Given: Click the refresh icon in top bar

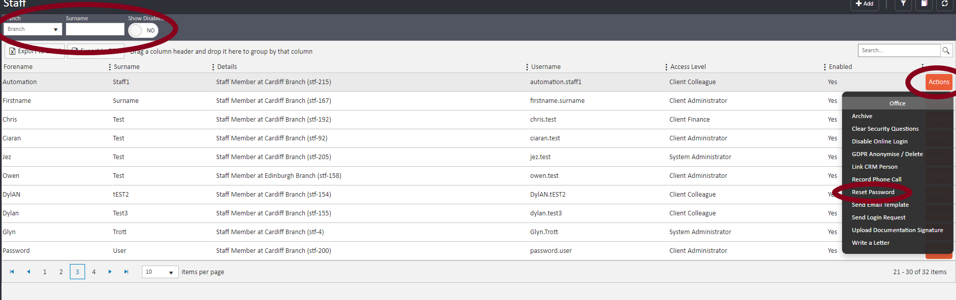Looking at the screenshot, I should (944, 4).
